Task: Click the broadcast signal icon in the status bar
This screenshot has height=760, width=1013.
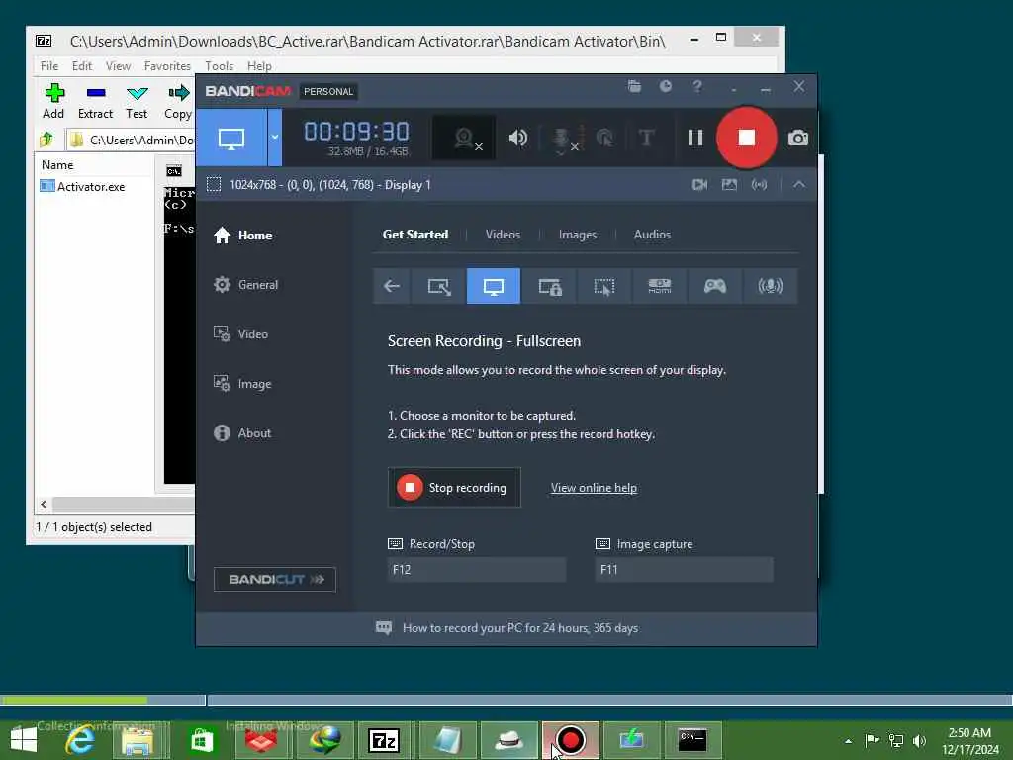Action: point(759,185)
